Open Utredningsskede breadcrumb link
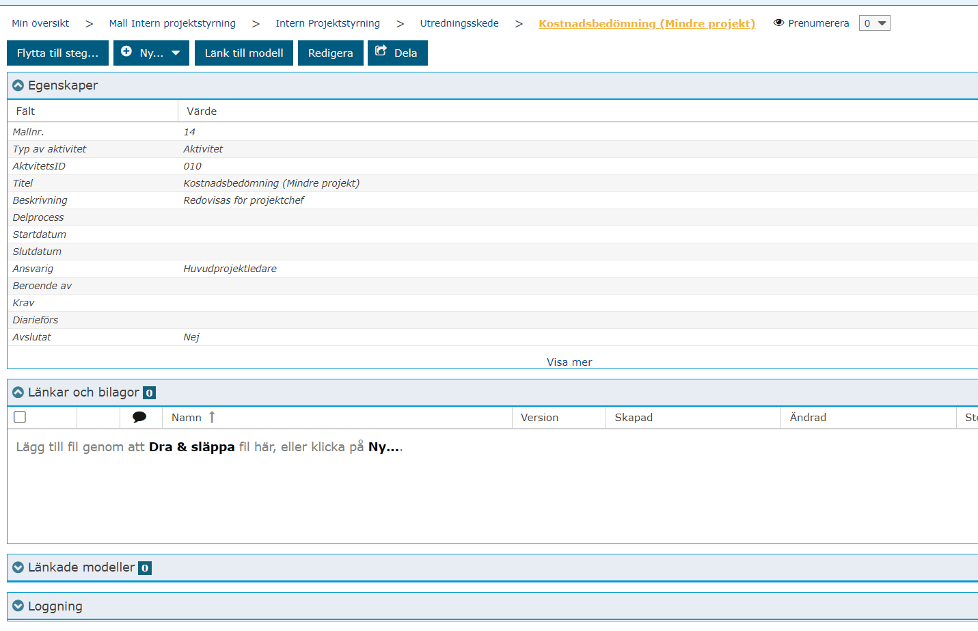 [459, 23]
